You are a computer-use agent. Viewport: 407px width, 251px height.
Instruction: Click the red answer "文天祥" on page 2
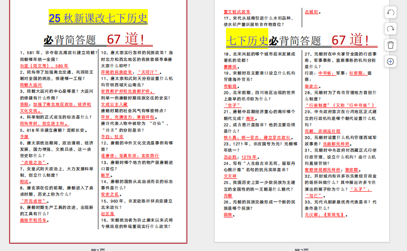(x=230, y=176)
